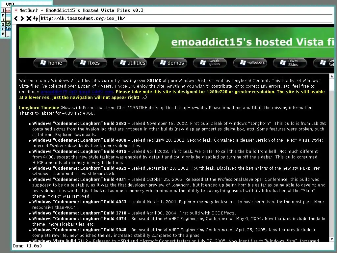The width and height of the screenshot is (337, 253).
Task: Open the fixes navigation button
Action: tap(90, 63)
